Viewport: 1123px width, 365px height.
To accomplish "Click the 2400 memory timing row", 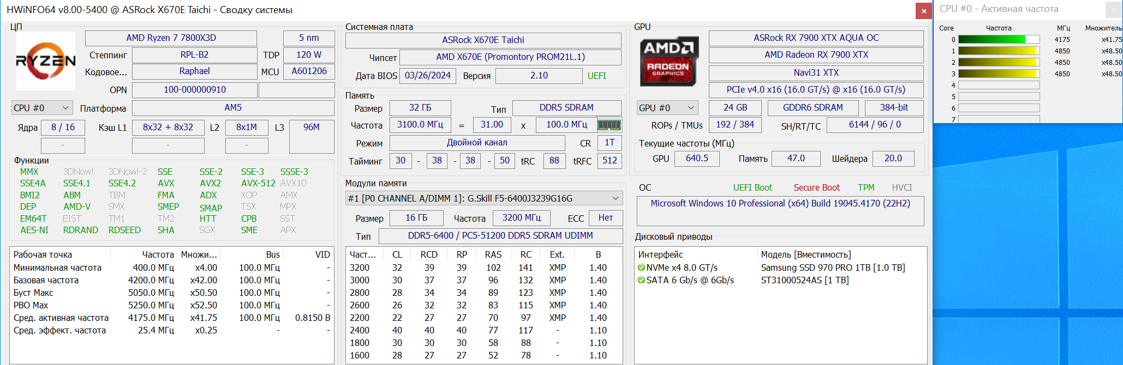I will click(484, 330).
